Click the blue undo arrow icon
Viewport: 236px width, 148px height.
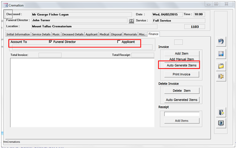[x=221, y=41]
